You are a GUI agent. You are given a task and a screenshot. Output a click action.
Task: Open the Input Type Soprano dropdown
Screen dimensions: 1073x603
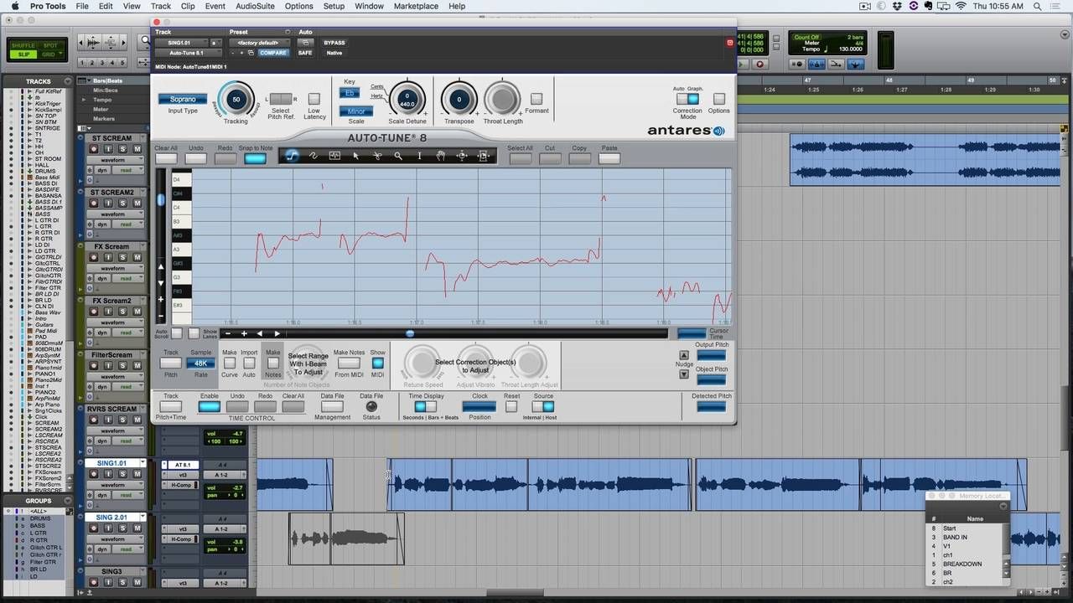[x=183, y=99]
